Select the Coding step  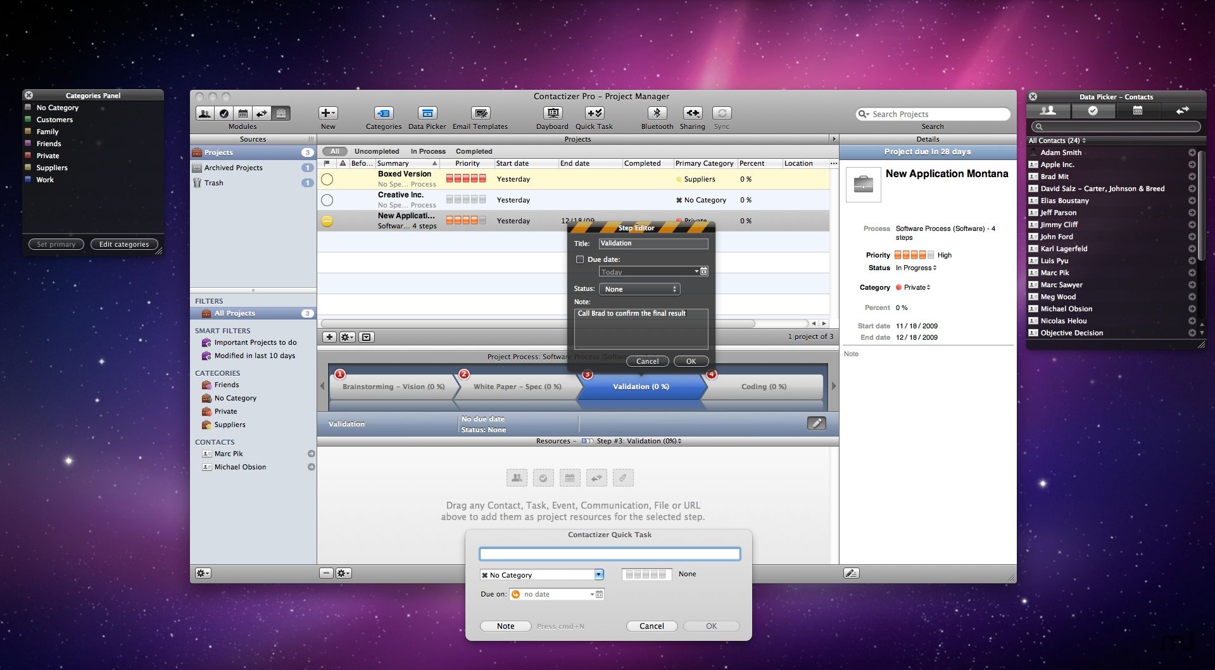click(764, 387)
